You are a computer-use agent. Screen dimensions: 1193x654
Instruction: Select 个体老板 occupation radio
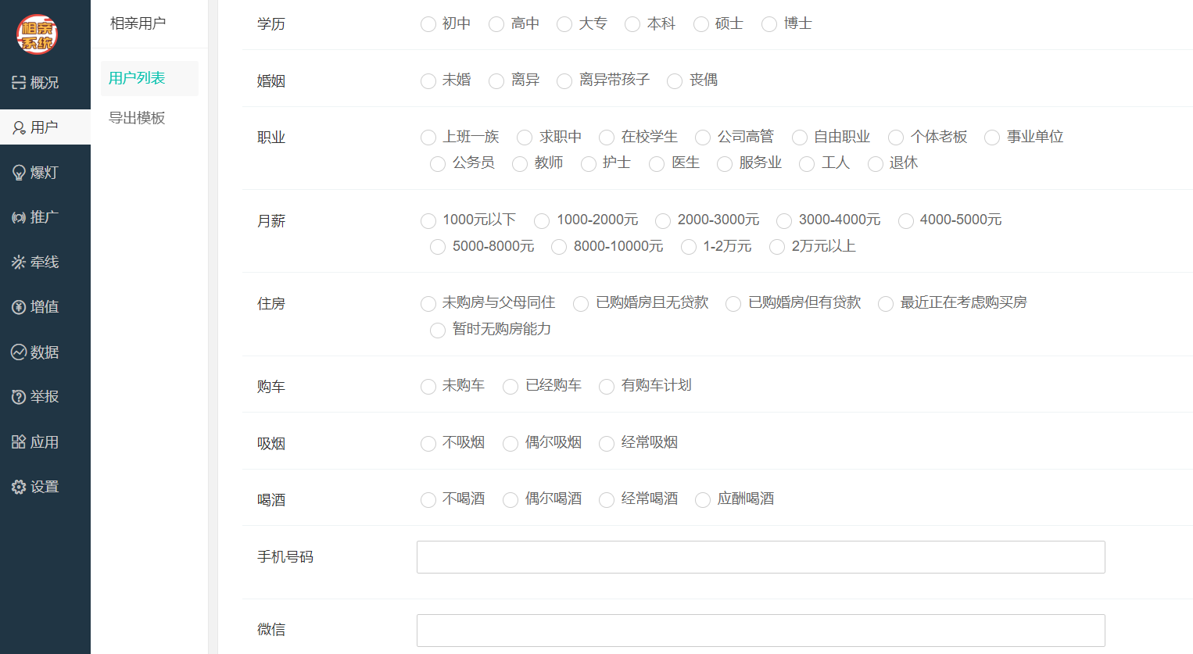click(x=896, y=138)
